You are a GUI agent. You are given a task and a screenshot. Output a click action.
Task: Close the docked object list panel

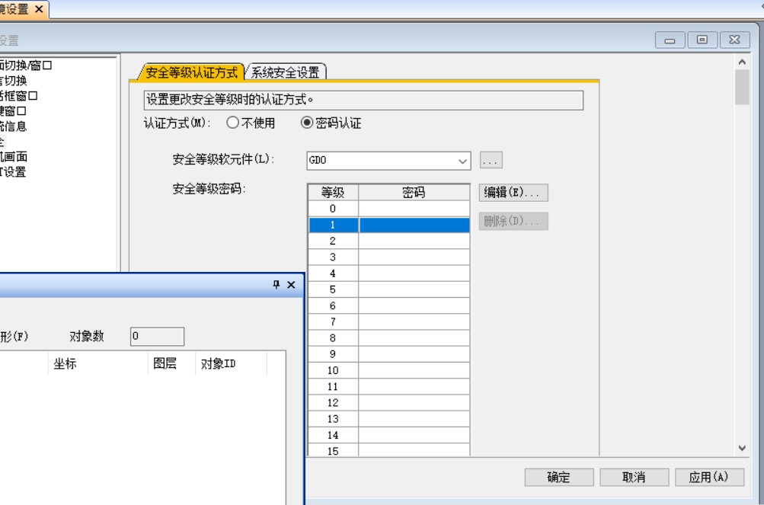point(290,284)
